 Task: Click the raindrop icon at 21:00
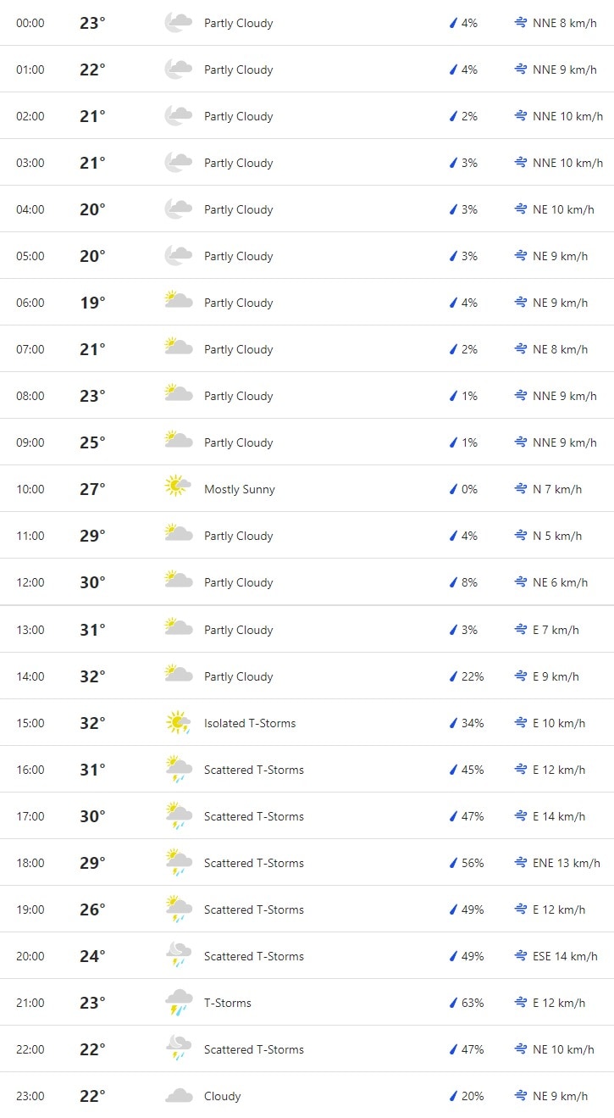(x=453, y=1003)
